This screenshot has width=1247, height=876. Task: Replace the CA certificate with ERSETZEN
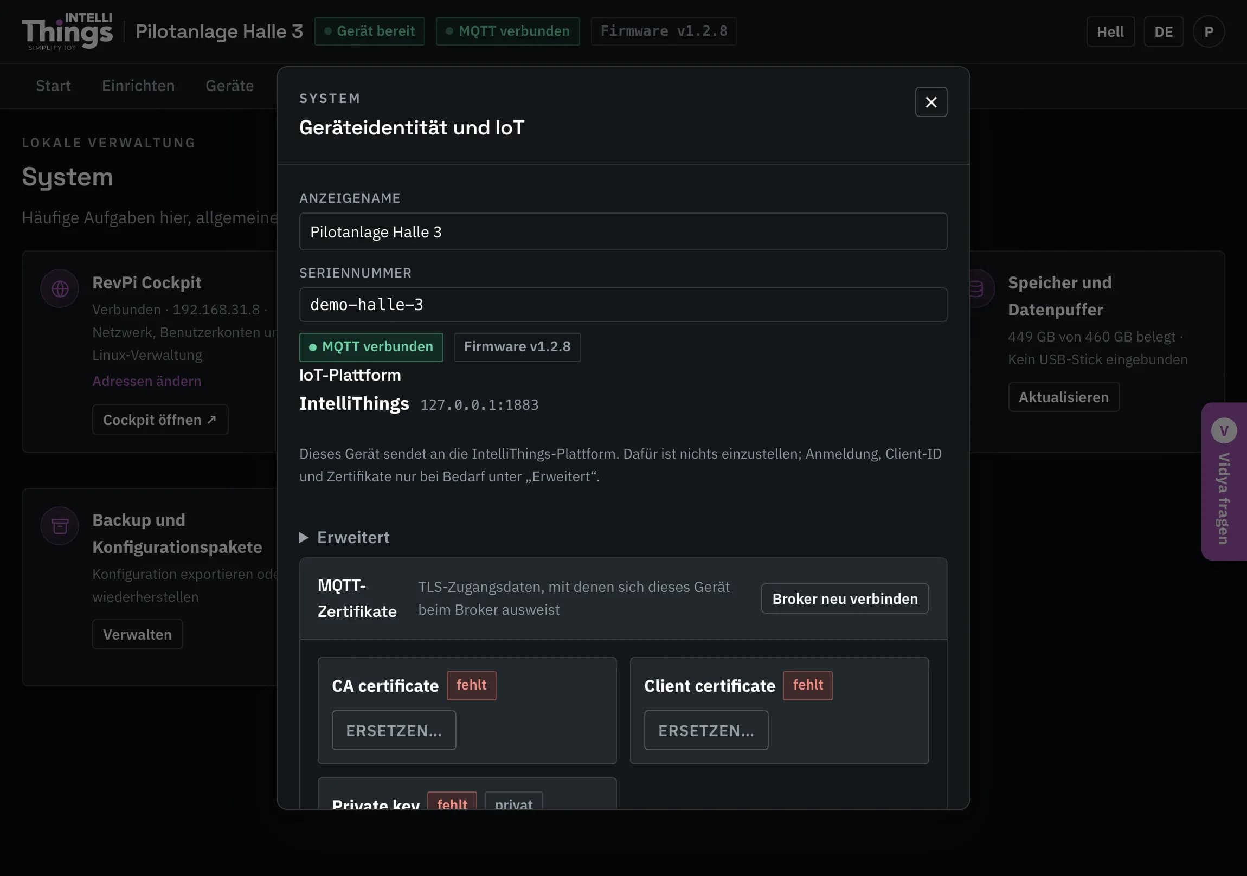point(394,731)
